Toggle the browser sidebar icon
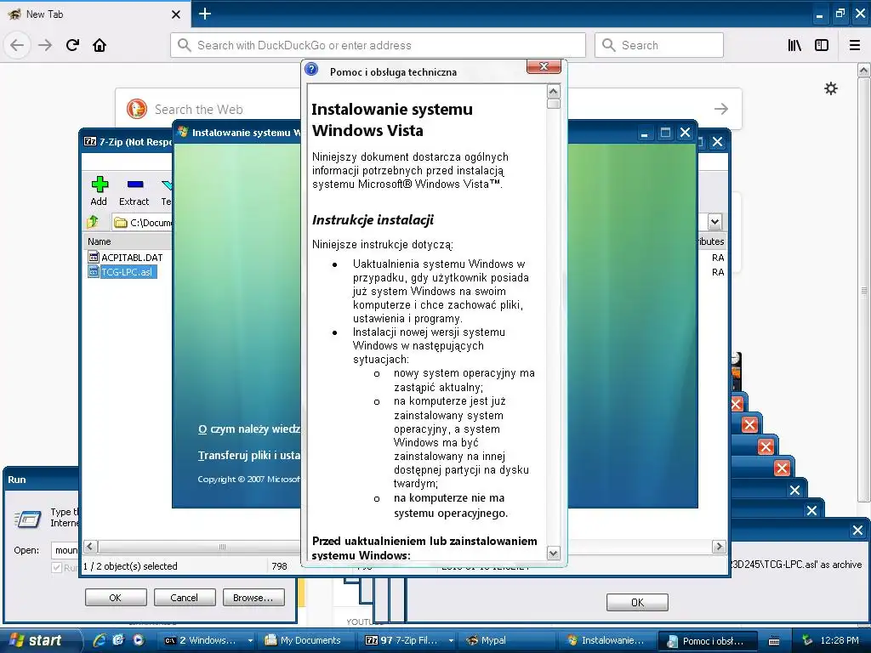This screenshot has width=871, height=653. (822, 45)
